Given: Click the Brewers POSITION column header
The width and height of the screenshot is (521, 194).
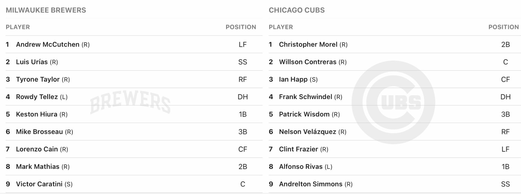Looking at the screenshot, I should pyautogui.click(x=241, y=27).
